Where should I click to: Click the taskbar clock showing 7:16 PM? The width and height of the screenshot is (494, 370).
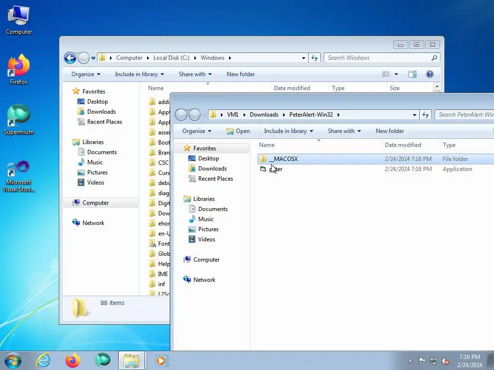[x=469, y=361]
